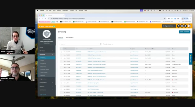Open the WEBINAR Payment Plan Edits link

(94, 55)
